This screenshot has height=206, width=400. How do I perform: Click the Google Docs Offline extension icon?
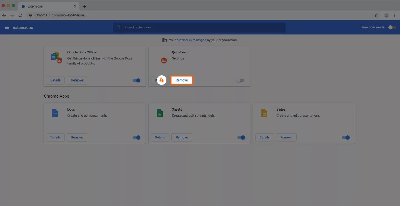click(x=56, y=57)
